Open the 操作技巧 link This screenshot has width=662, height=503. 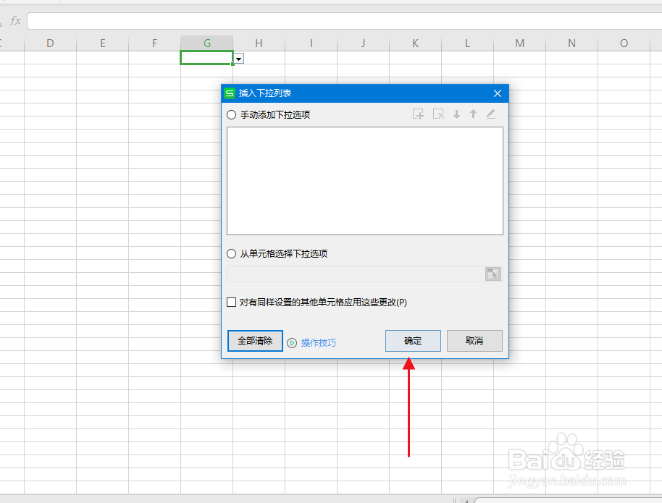click(319, 342)
